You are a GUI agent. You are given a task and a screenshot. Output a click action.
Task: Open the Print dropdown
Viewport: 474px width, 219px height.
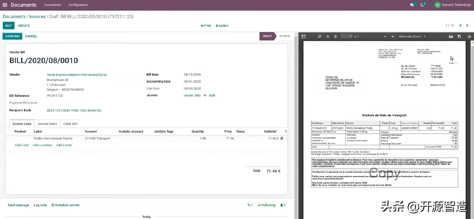point(206,26)
